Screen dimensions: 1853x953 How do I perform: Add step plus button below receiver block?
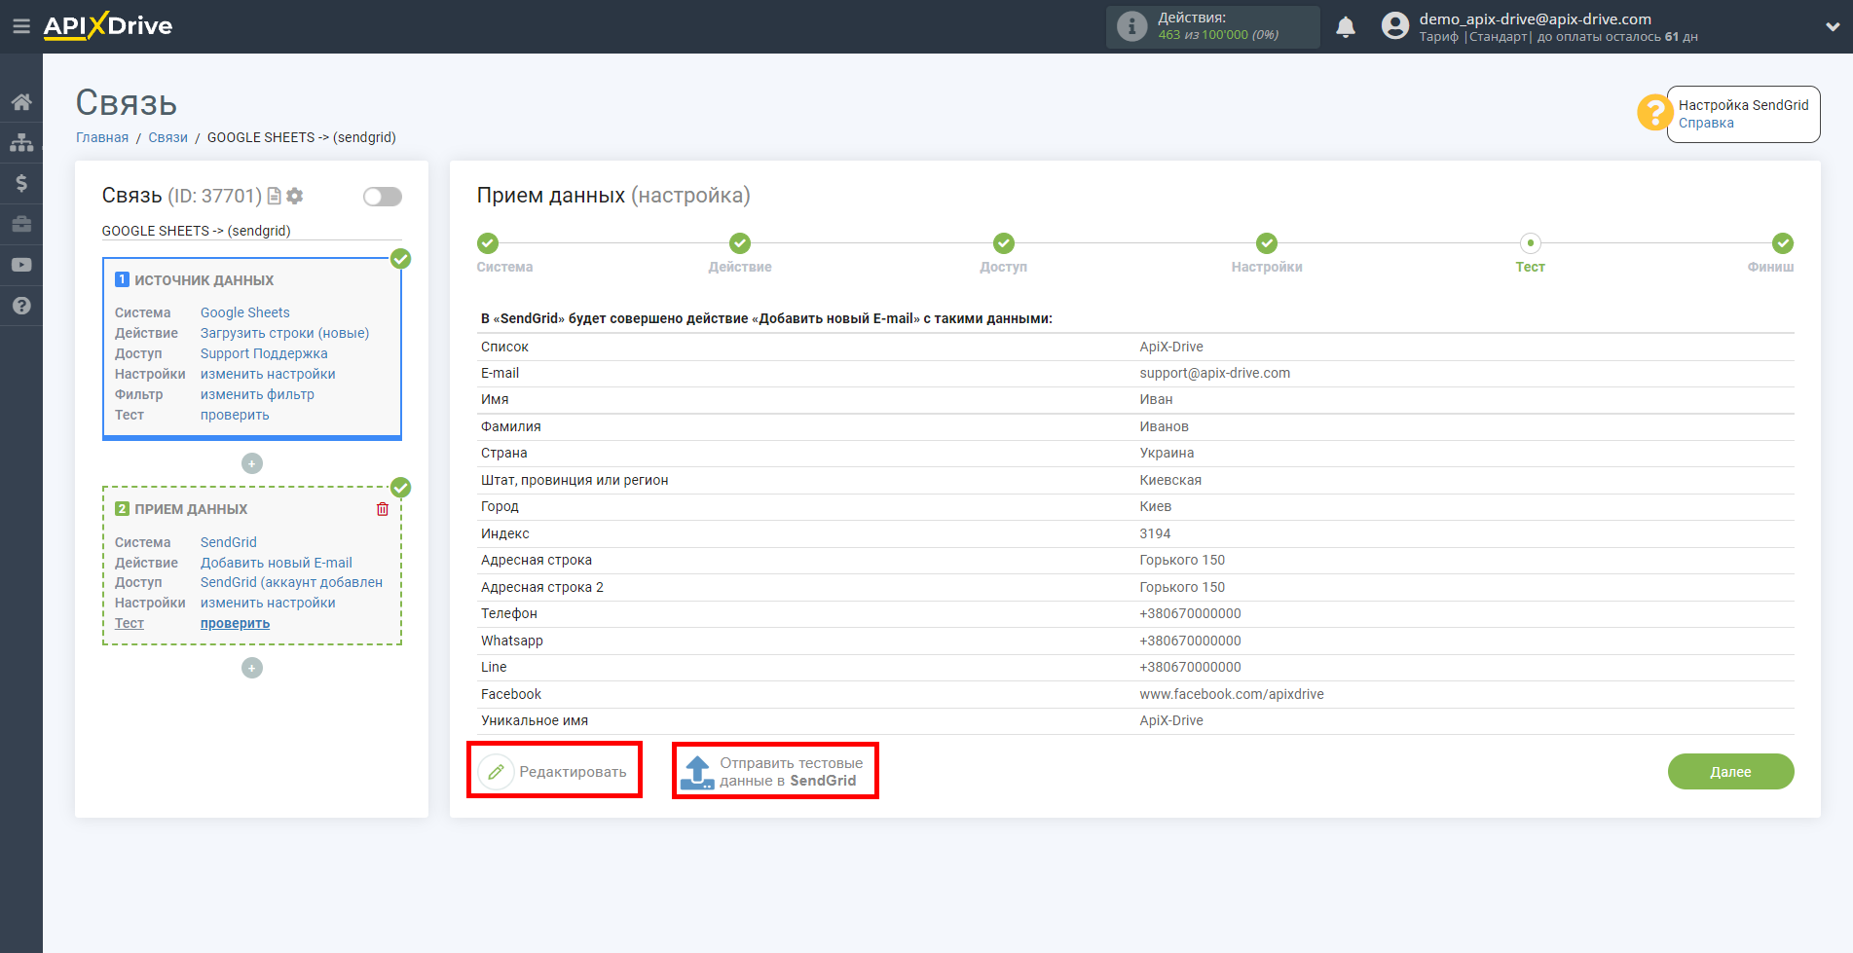point(252,668)
